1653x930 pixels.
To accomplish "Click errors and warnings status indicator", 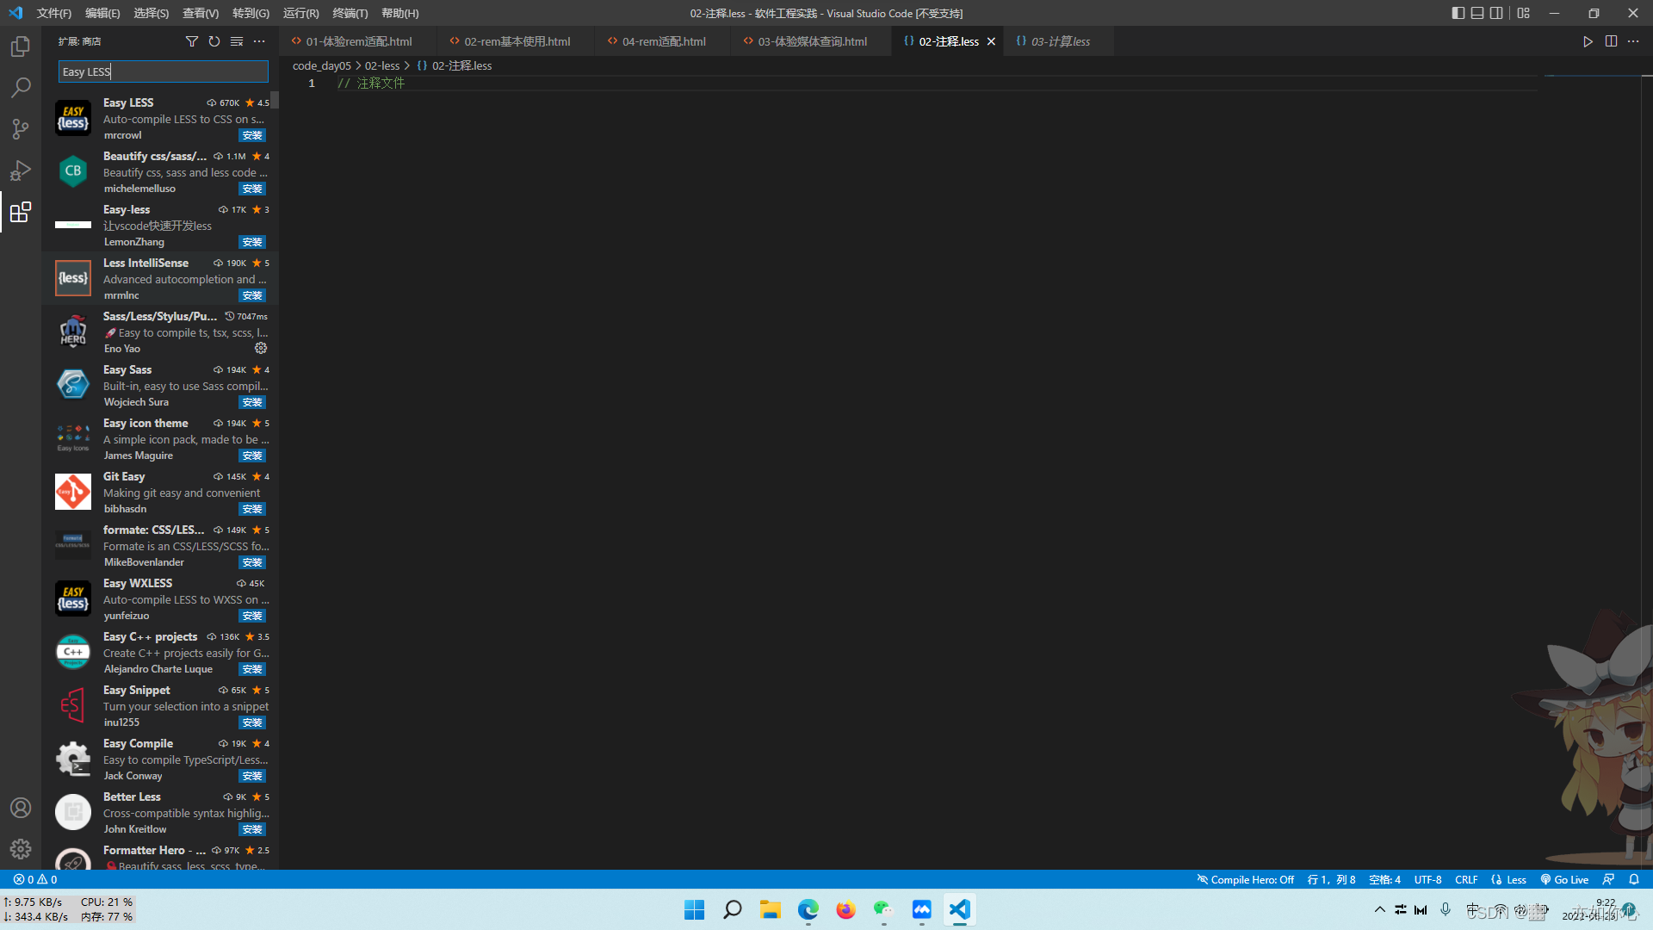I will pos(35,879).
